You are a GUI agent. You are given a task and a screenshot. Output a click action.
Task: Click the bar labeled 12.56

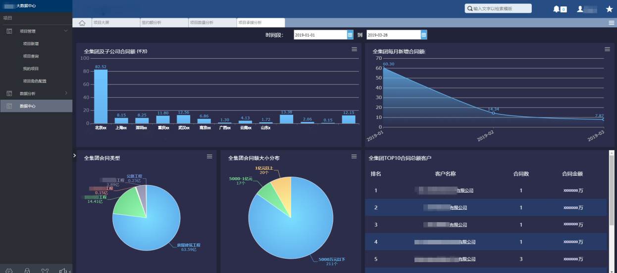click(183, 119)
